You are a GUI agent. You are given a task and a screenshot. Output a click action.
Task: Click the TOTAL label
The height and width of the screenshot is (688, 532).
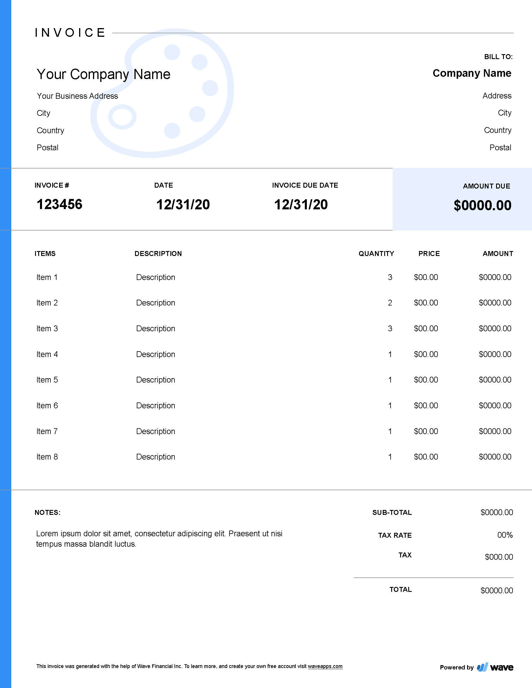coord(400,589)
